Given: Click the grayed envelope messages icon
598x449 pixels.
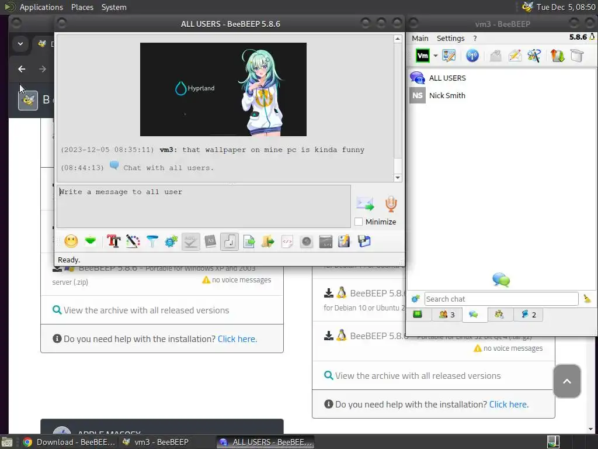Looking at the screenshot, I should click(495, 56).
